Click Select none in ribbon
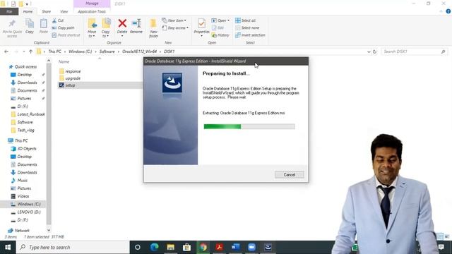 tap(247, 28)
